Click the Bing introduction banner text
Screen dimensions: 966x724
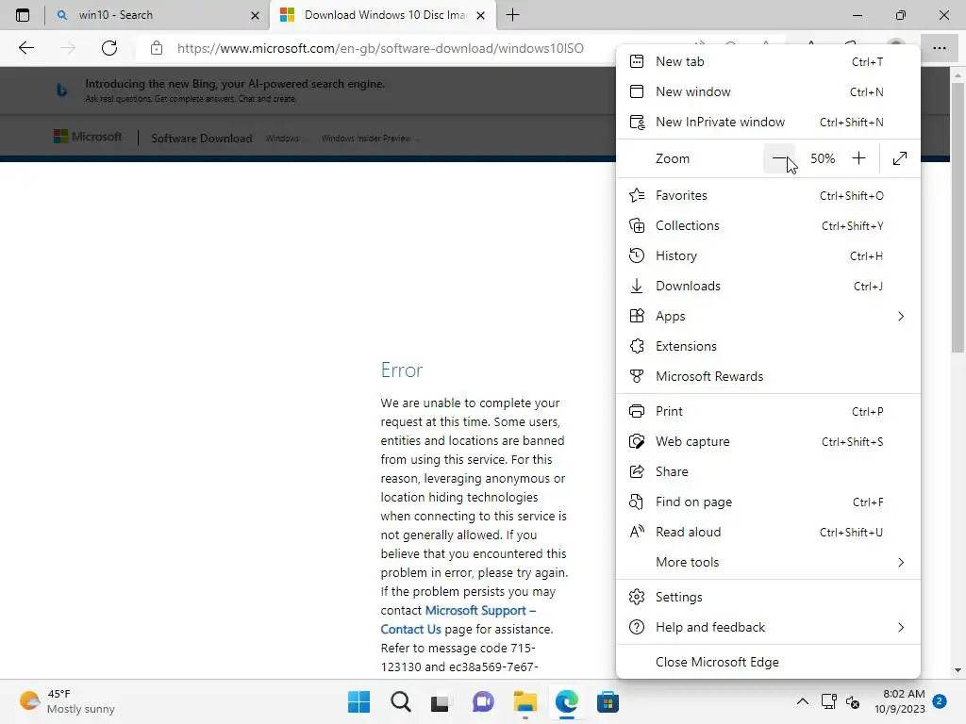click(235, 84)
